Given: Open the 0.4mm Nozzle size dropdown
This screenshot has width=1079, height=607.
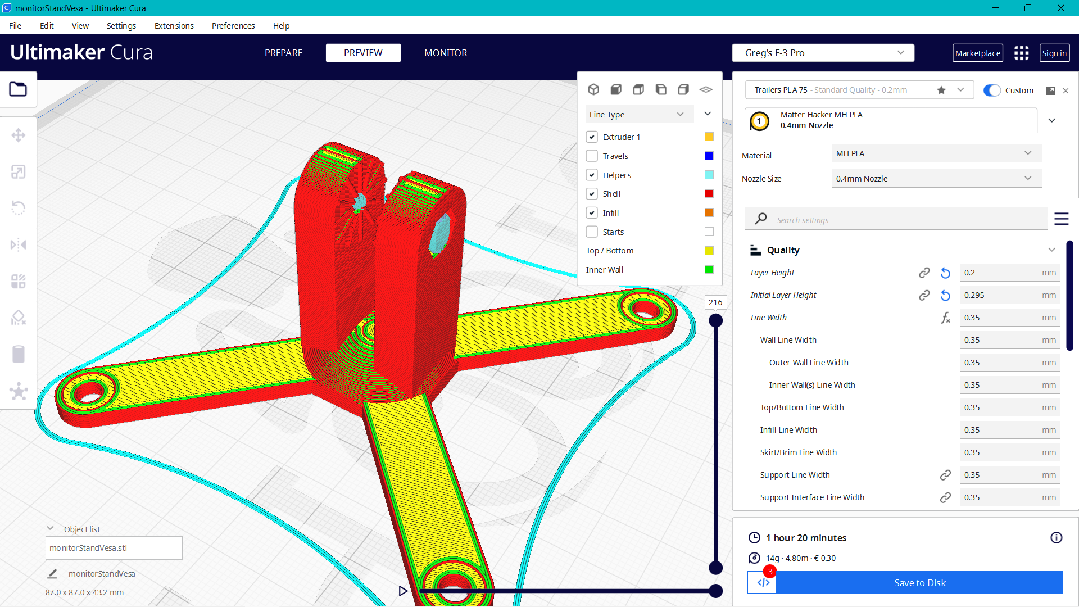Looking at the screenshot, I should click(x=936, y=179).
